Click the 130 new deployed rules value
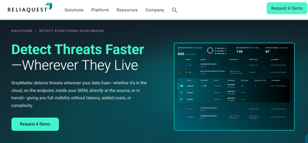Viewport: 308px width, 143px height. tap(239, 51)
